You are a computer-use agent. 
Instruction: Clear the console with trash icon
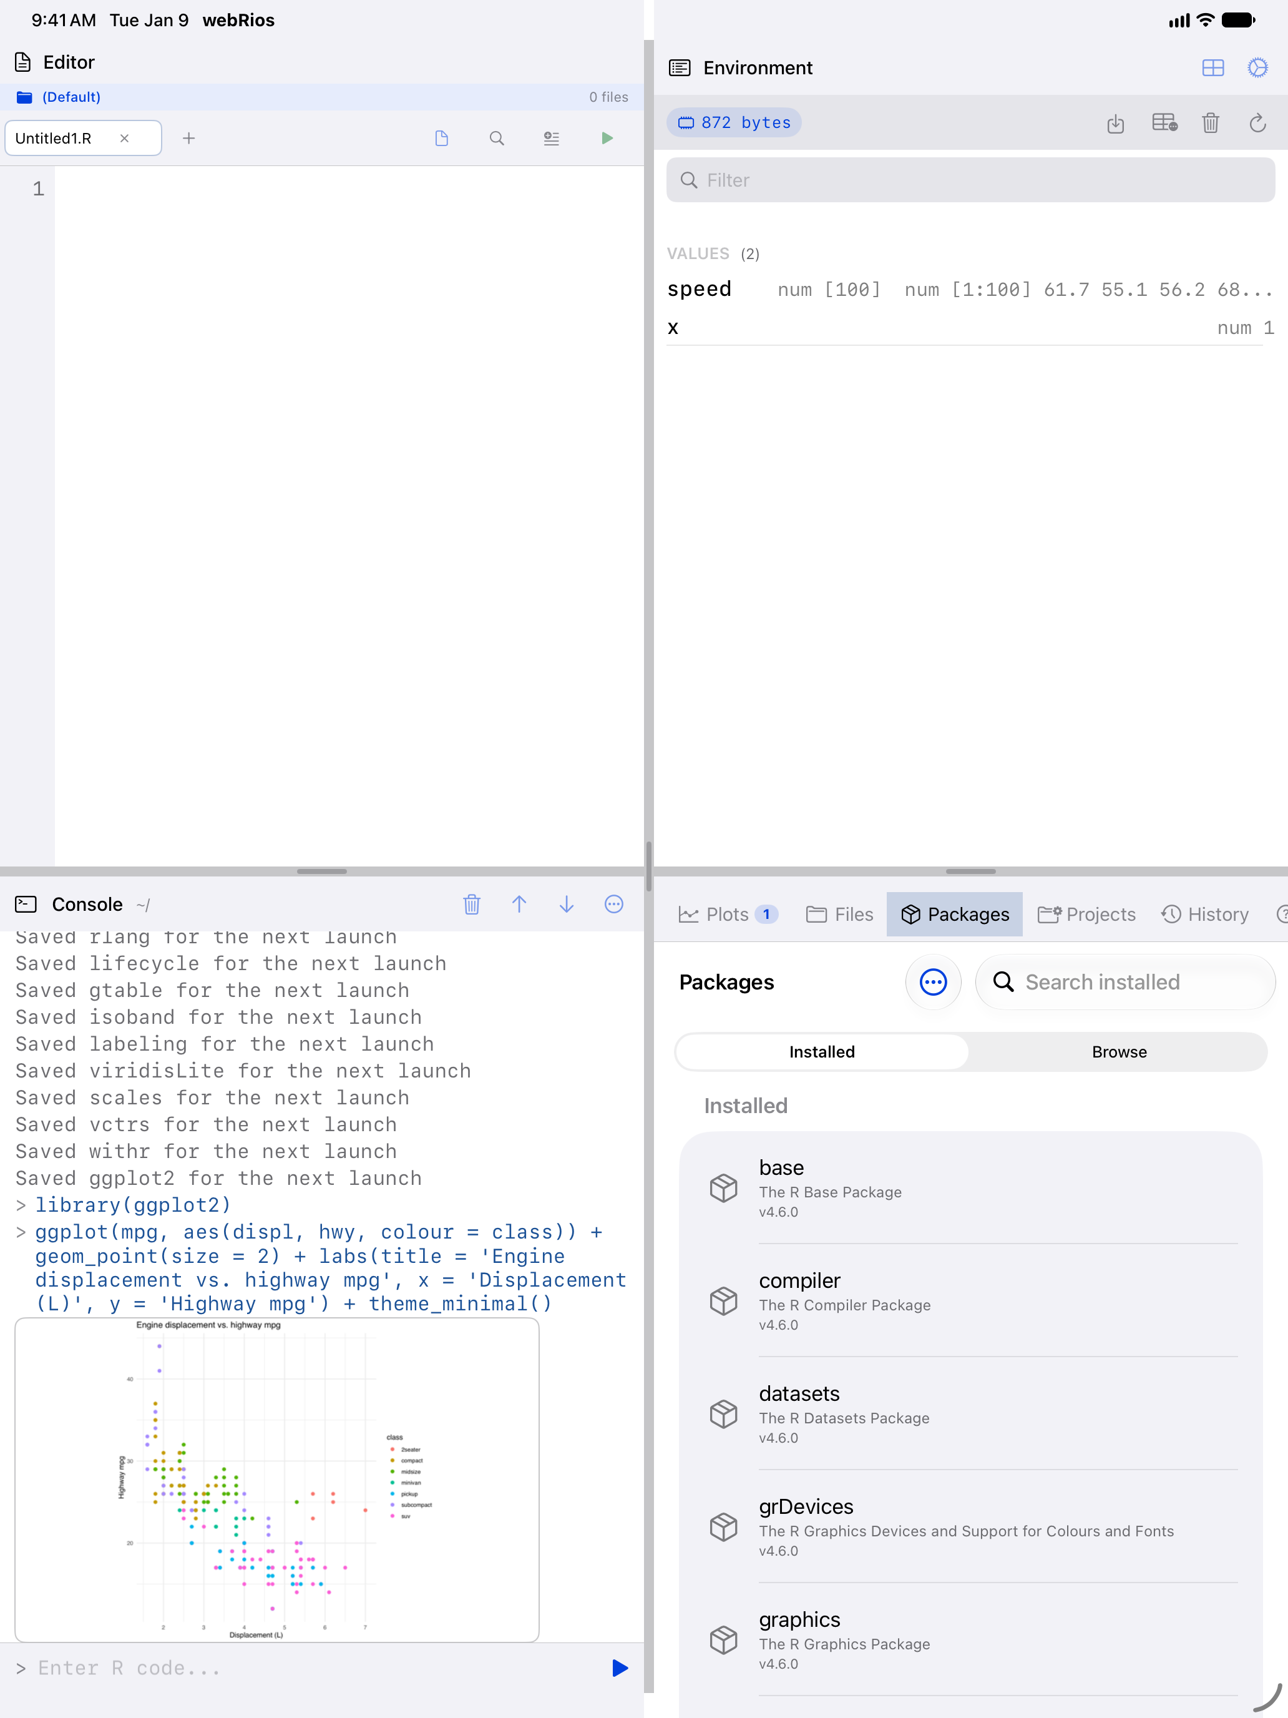coord(472,904)
